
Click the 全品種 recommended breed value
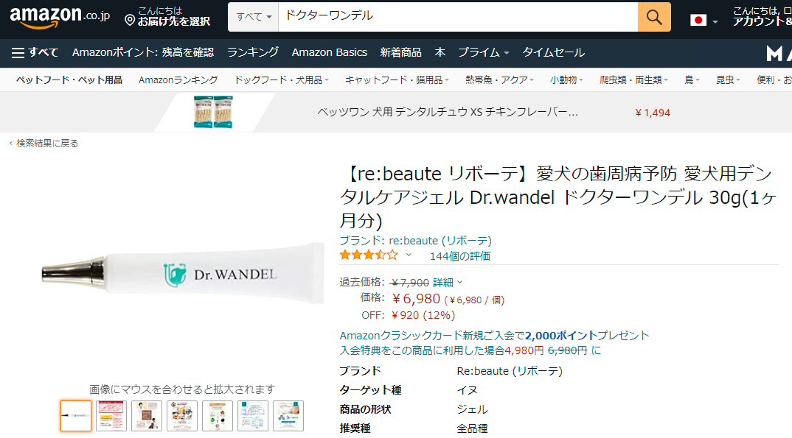coord(472,428)
